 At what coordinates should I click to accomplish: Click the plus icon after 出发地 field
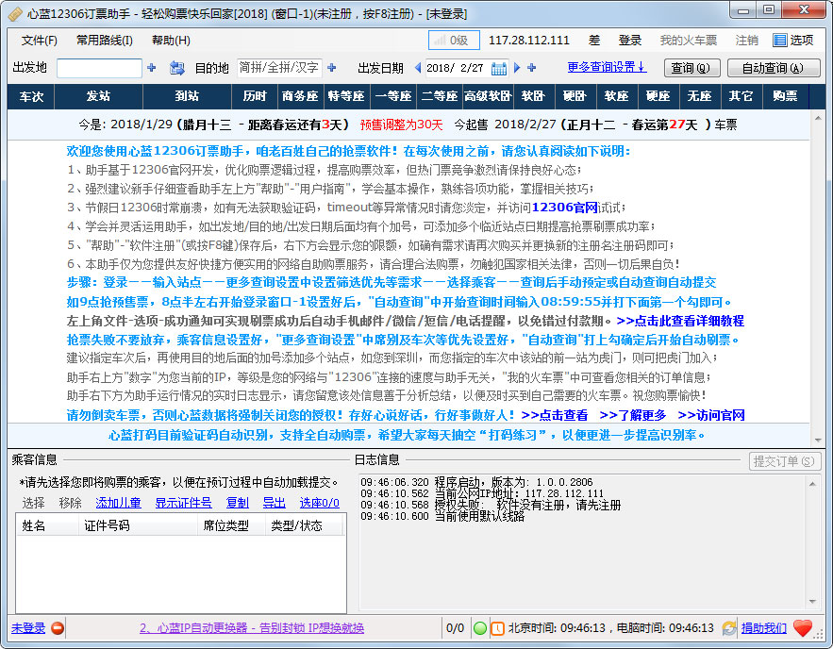[151, 68]
